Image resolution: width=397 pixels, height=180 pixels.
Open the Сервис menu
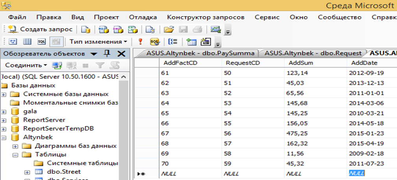point(267,17)
